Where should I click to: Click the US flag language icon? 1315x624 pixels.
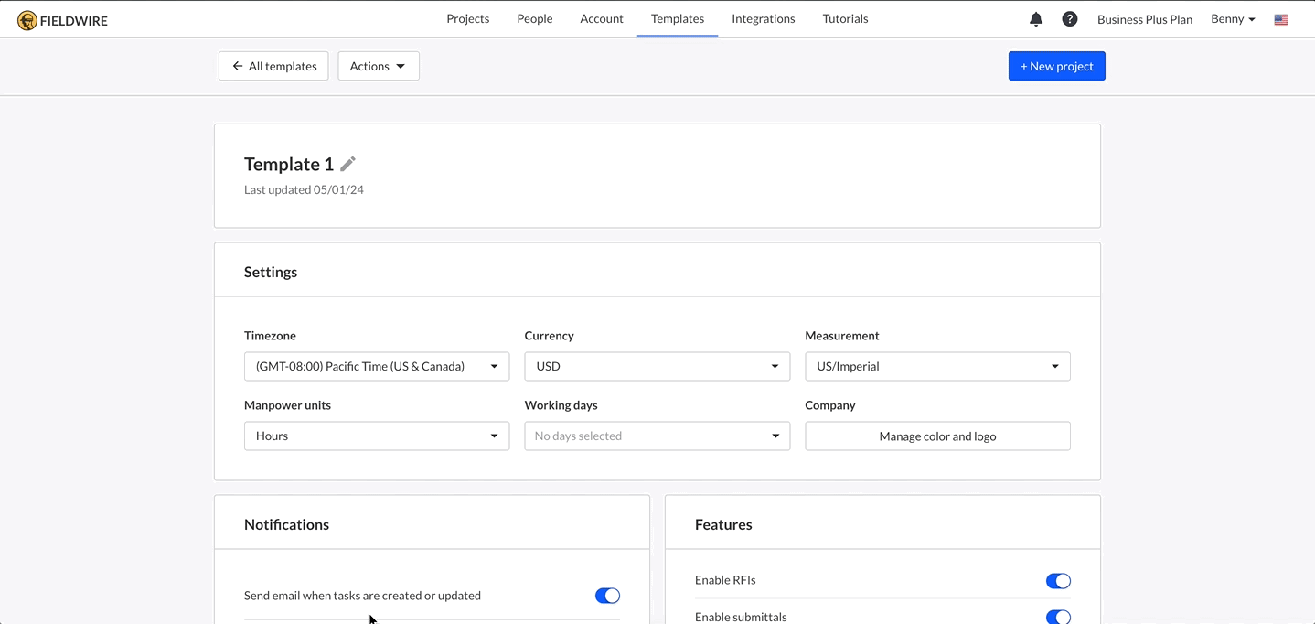(x=1280, y=18)
